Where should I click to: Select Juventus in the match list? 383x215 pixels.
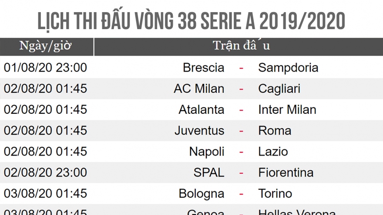(x=199, y=130)
